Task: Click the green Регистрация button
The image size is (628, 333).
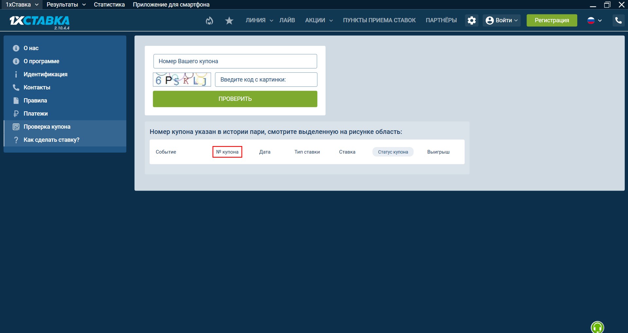Action: 552,20
